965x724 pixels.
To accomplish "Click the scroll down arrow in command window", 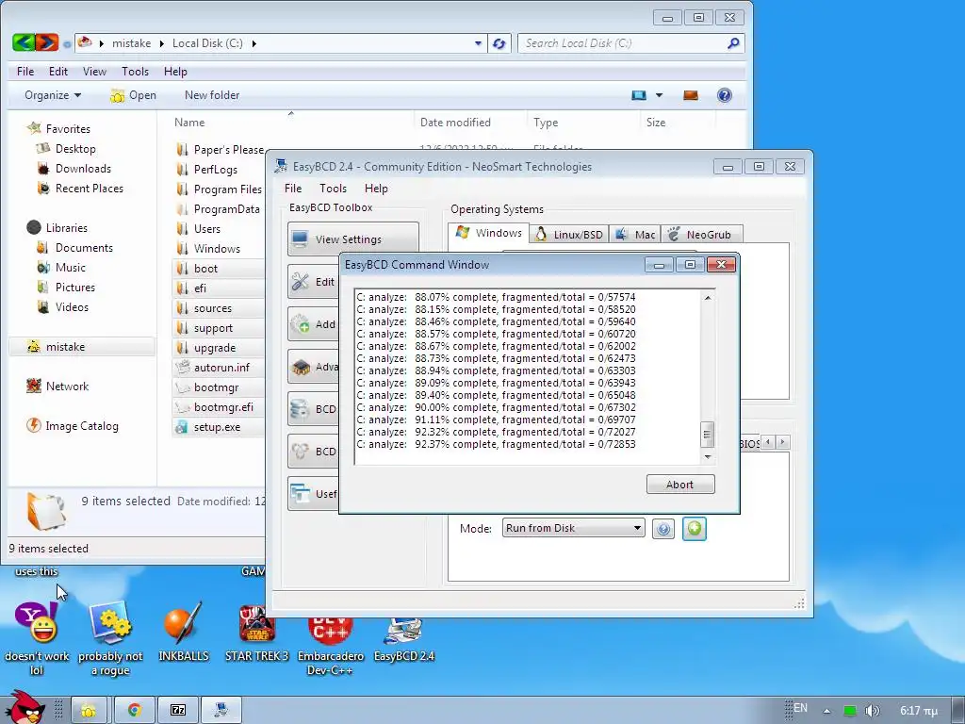I will pos(708,457).
